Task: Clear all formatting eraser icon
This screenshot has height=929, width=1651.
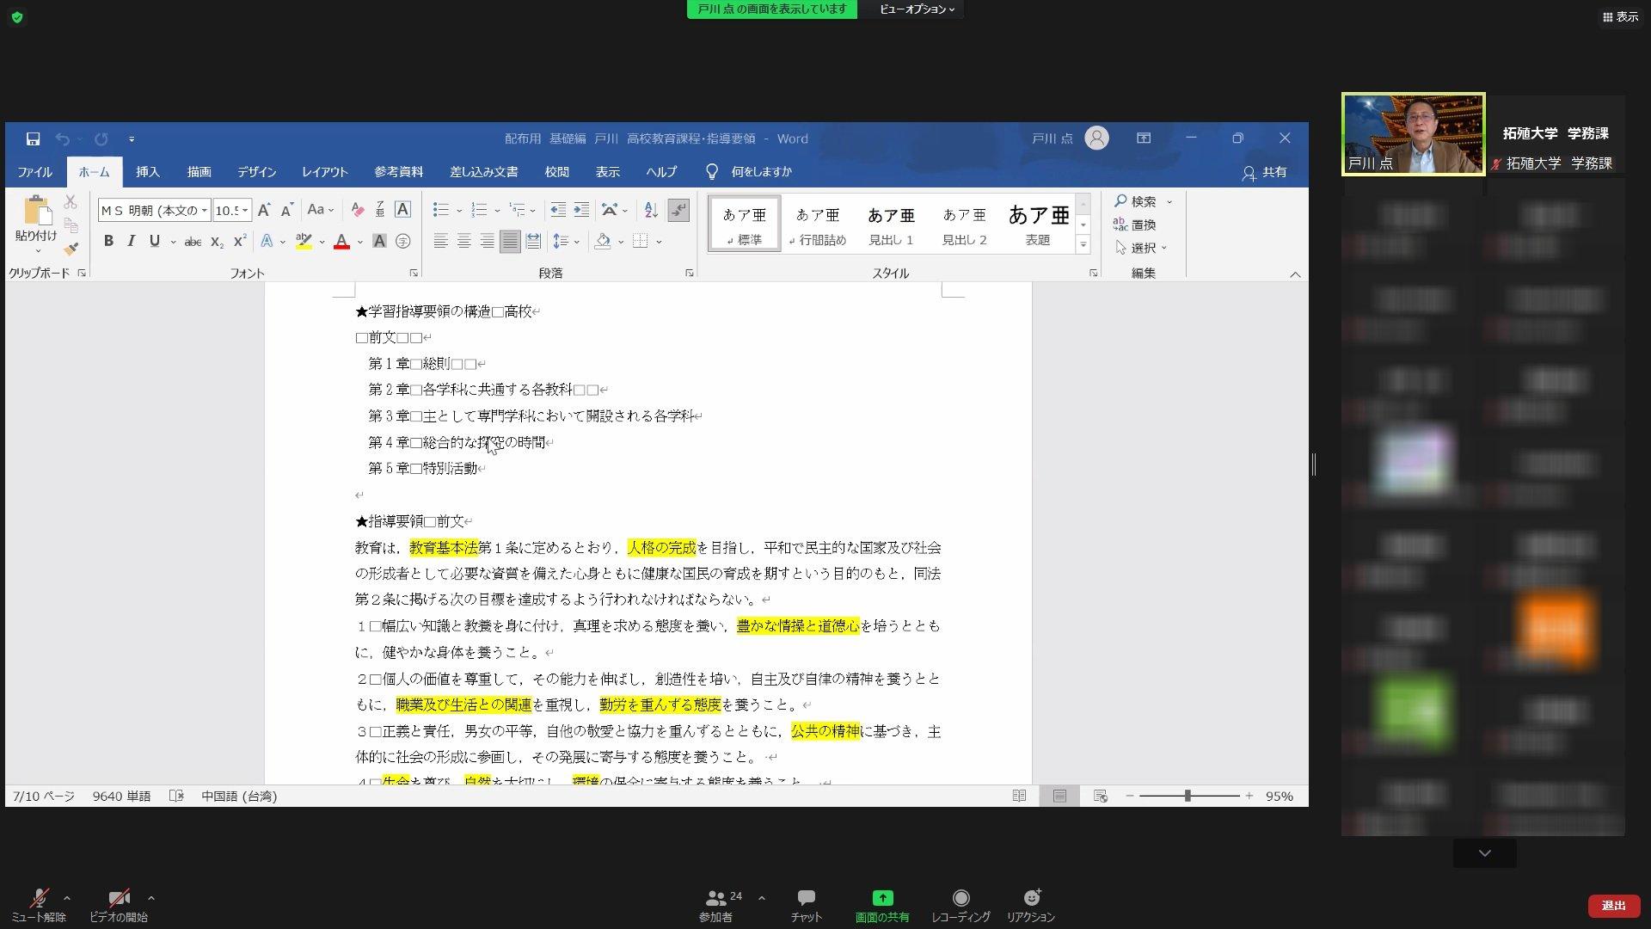Action: coord(357,210)
